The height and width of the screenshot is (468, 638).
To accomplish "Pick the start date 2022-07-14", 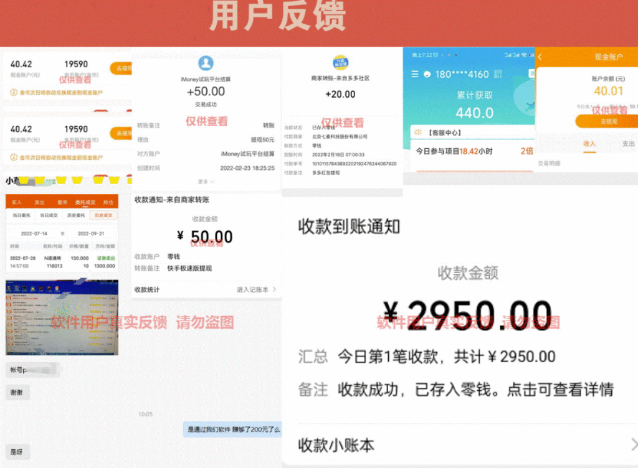I will (x=34, y=233).
